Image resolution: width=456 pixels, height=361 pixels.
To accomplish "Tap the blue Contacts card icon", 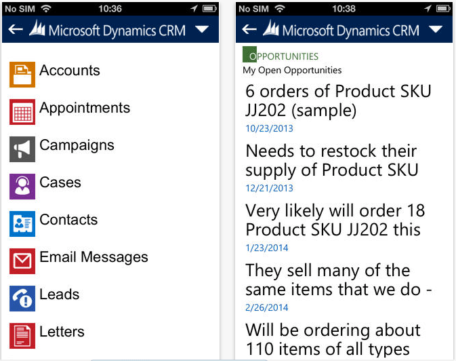I will point(22,224).
